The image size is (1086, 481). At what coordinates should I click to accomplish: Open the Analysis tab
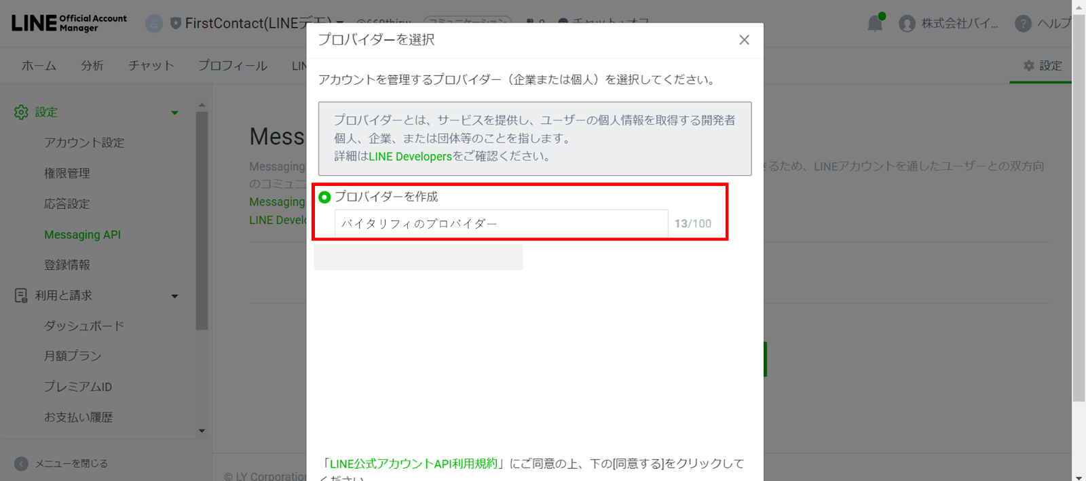pyautogui.click(x=92, y=66)
